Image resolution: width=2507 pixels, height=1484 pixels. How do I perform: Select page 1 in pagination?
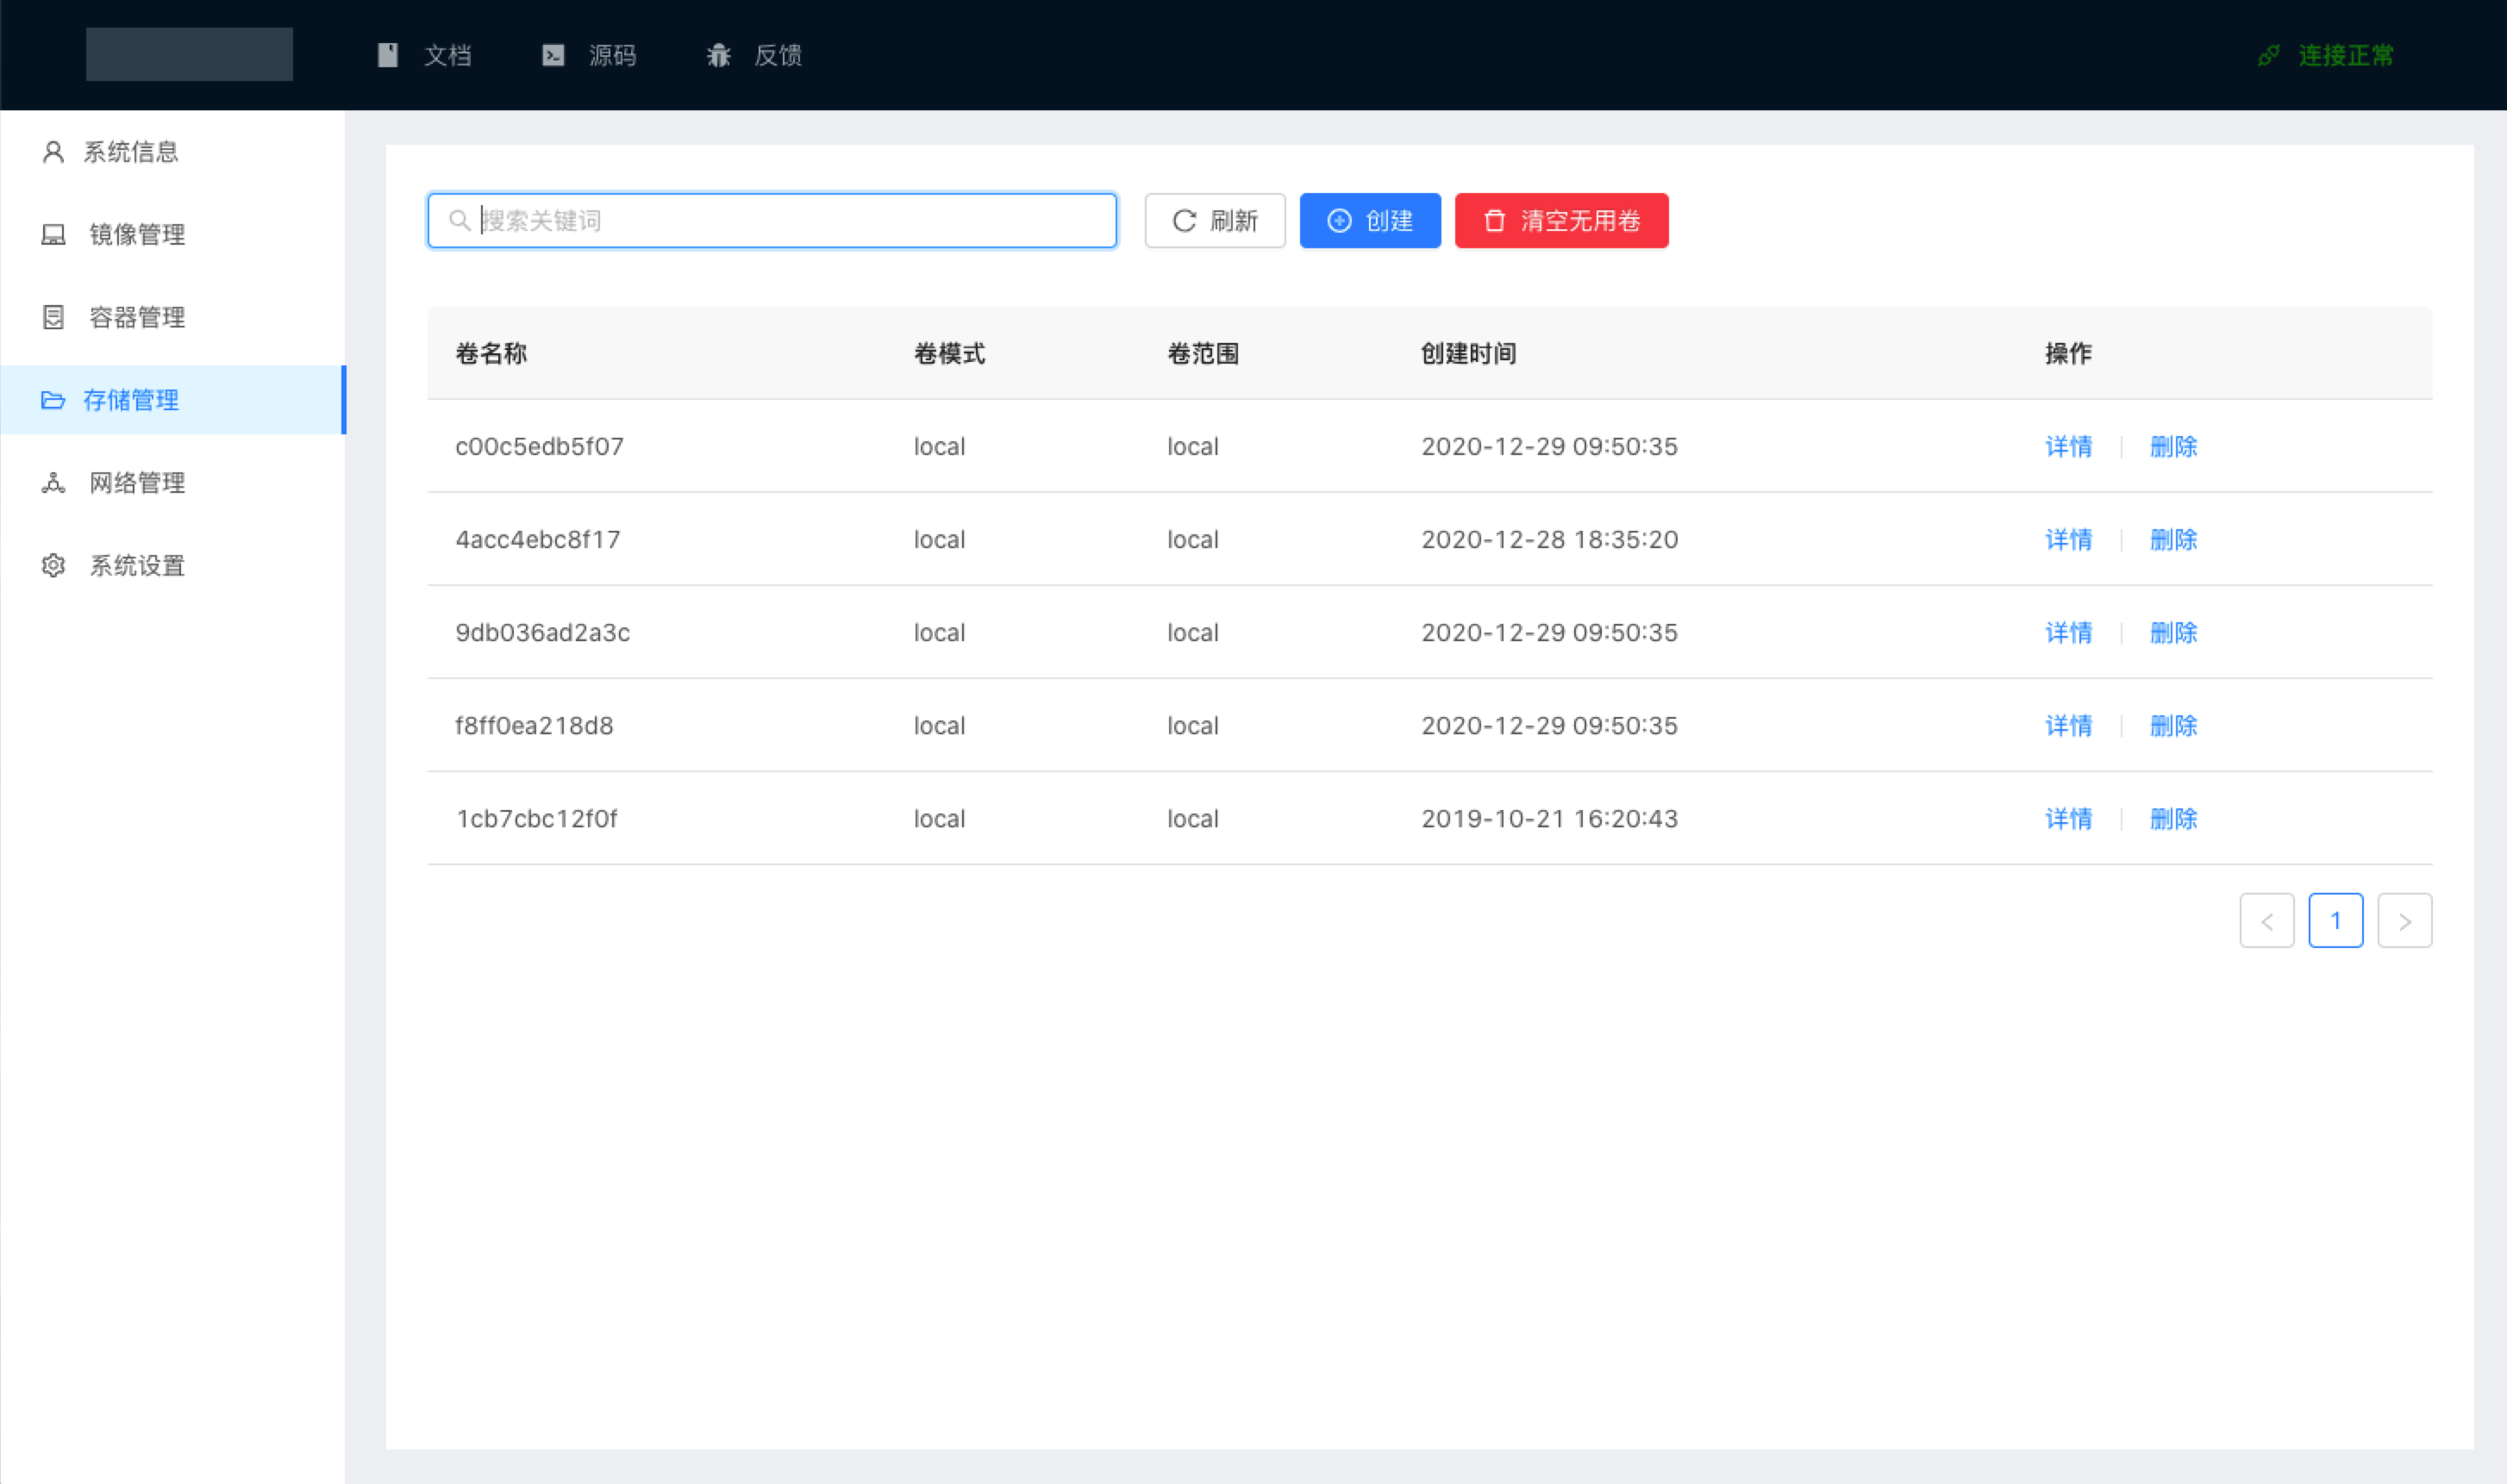2335,921
